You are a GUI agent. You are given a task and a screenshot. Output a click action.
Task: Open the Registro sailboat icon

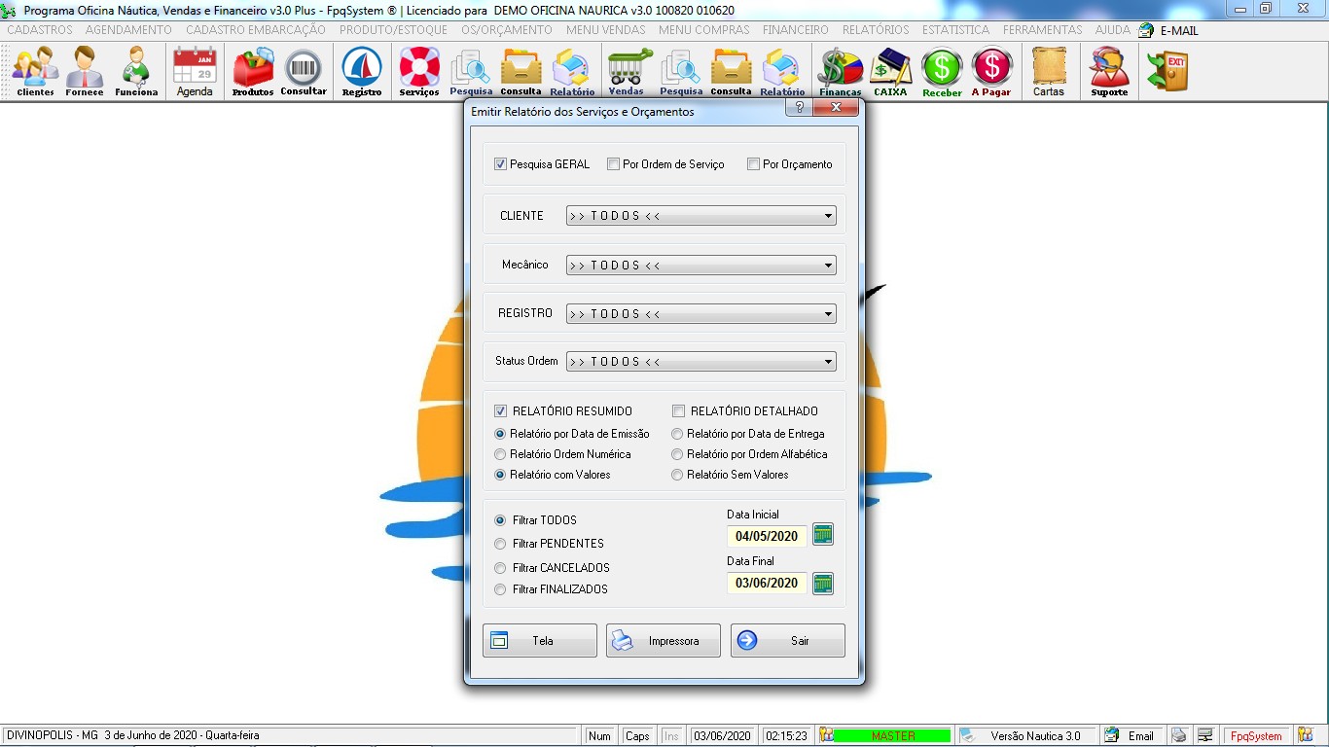pyautogui.click(x=362, y=72)
